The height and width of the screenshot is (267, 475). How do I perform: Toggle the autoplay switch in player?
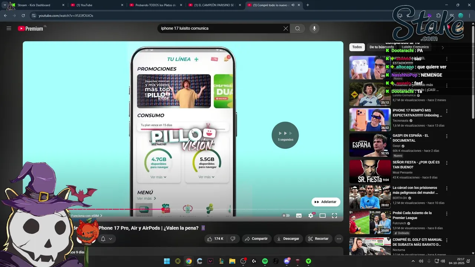pos(286,215)
